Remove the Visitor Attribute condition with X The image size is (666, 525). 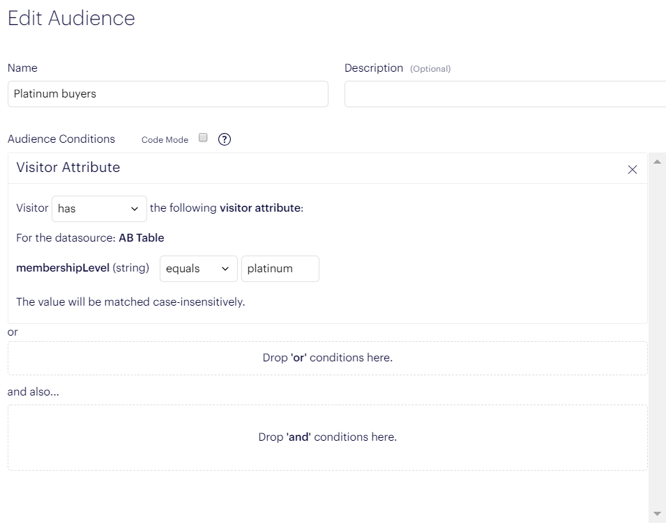click(x=632, y=169)
